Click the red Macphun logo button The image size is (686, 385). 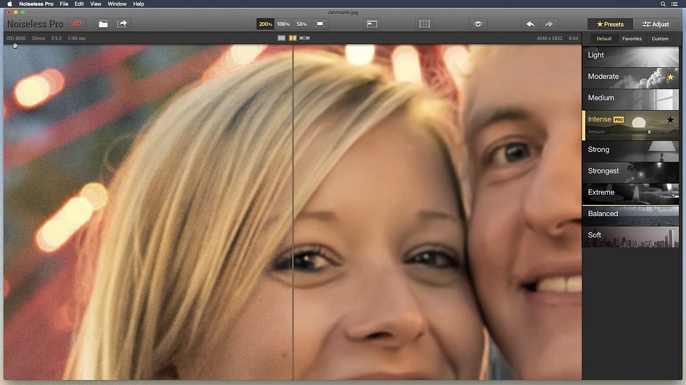tap(77, 24)
